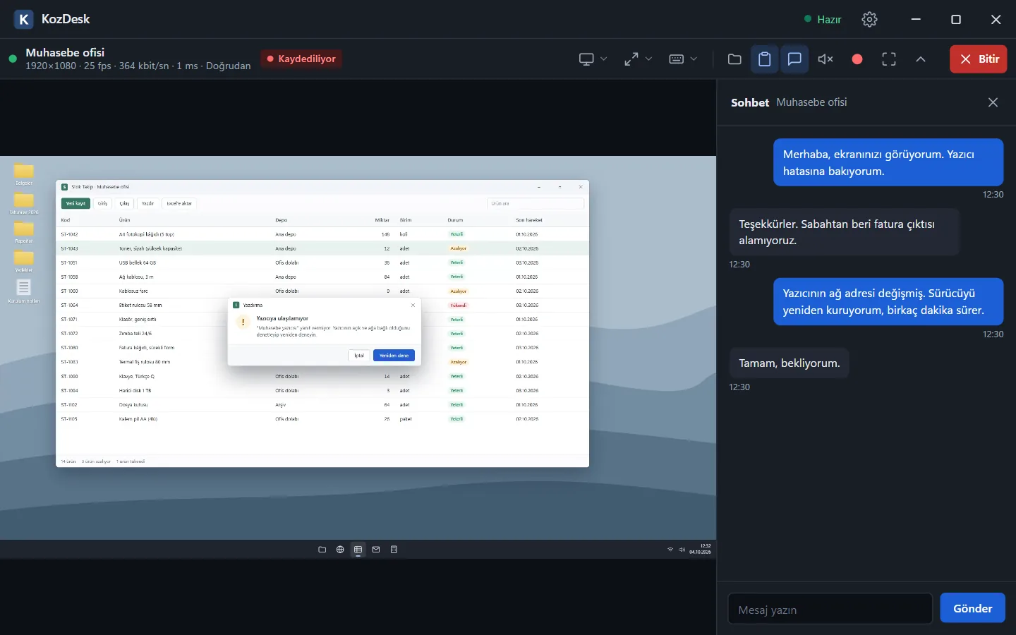Click the remote taskbar Stok Takip icon
The width and height of the screenshot is (1016, 635).
click(x=358, y=550)
